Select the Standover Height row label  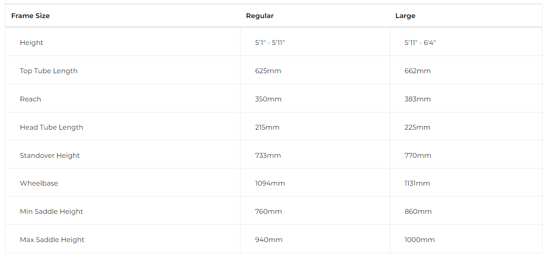click(50, 156)
